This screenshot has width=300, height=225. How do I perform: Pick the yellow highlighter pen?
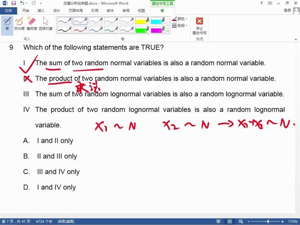click(142, 21)
